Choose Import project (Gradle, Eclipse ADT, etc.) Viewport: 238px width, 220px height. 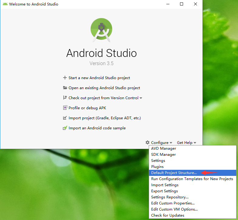(x=105, y=118)
